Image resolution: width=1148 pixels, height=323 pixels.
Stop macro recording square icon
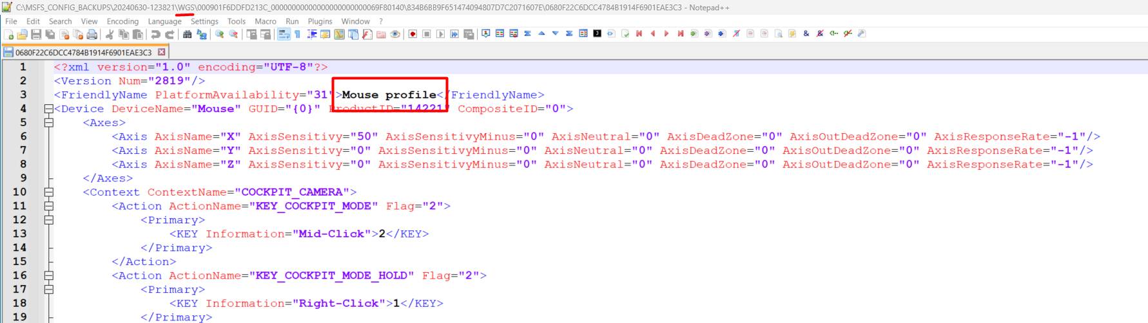tap(426, 34)
